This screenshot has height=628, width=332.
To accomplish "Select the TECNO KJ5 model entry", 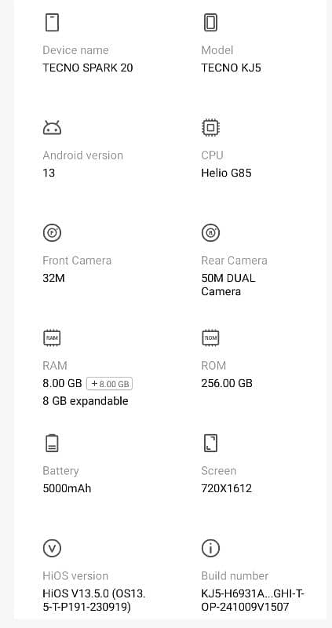I will coord(231,68).
